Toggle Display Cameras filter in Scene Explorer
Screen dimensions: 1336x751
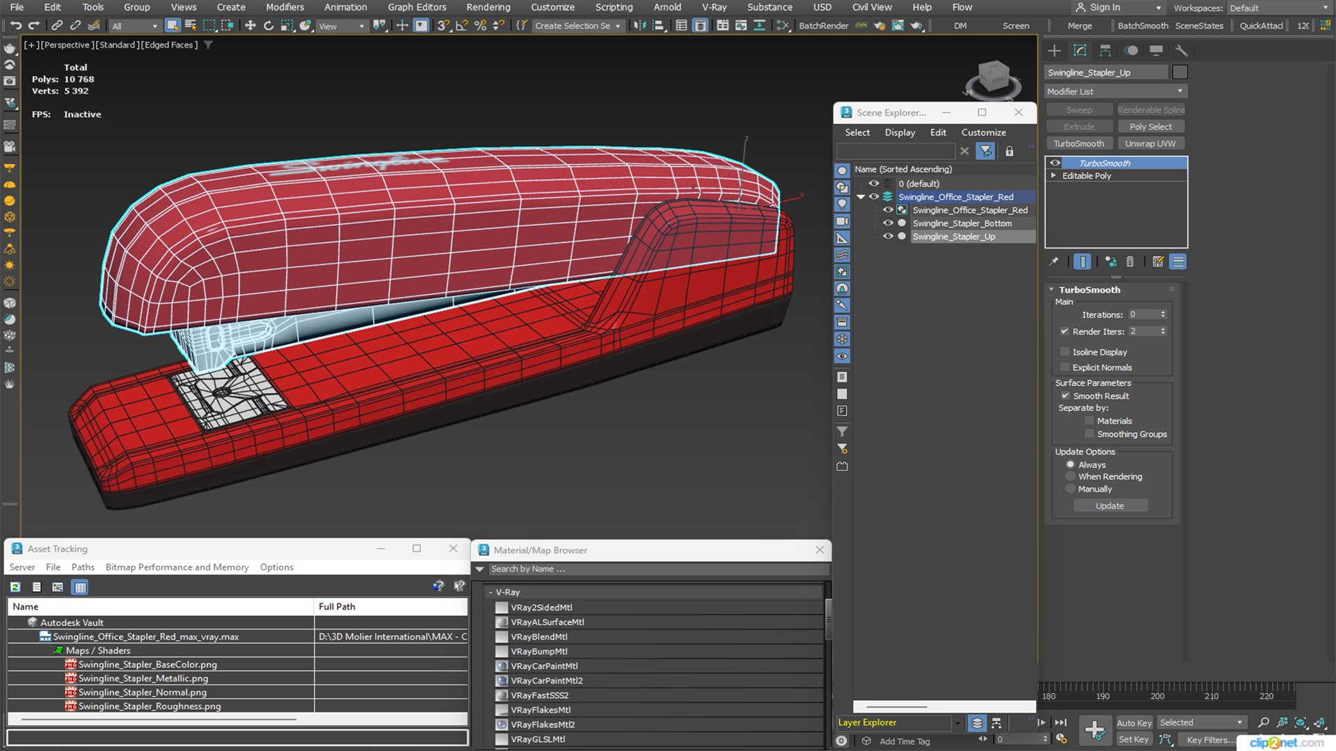click(x=842, y=221)
